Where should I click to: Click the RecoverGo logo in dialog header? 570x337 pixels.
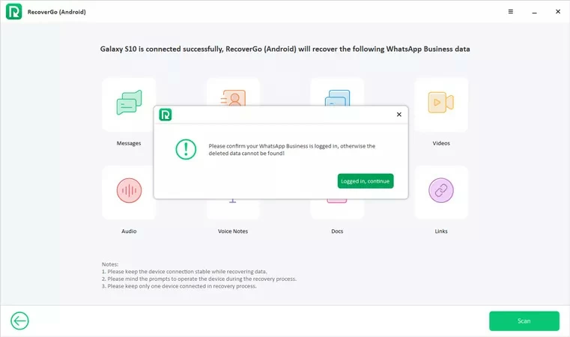166,115
